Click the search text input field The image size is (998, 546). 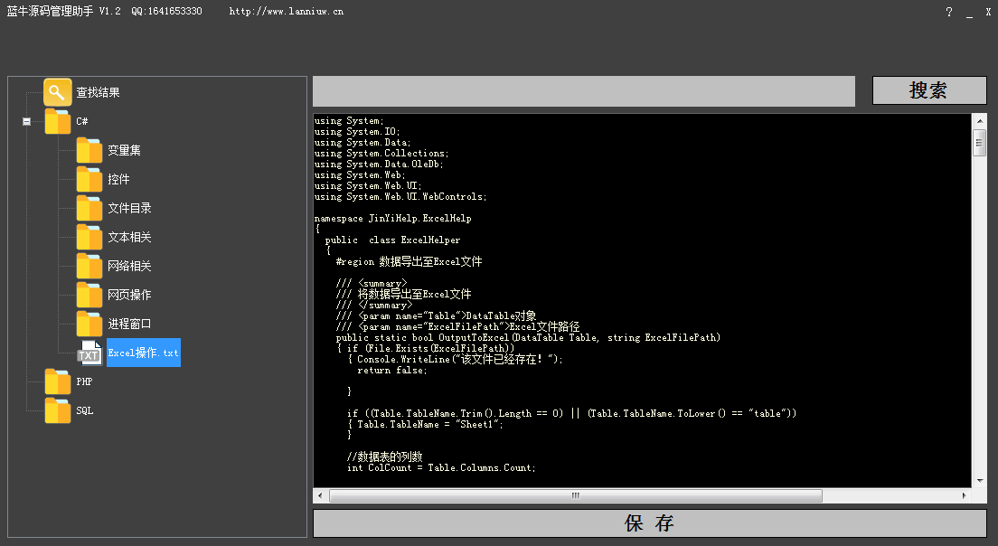(584, 91)
